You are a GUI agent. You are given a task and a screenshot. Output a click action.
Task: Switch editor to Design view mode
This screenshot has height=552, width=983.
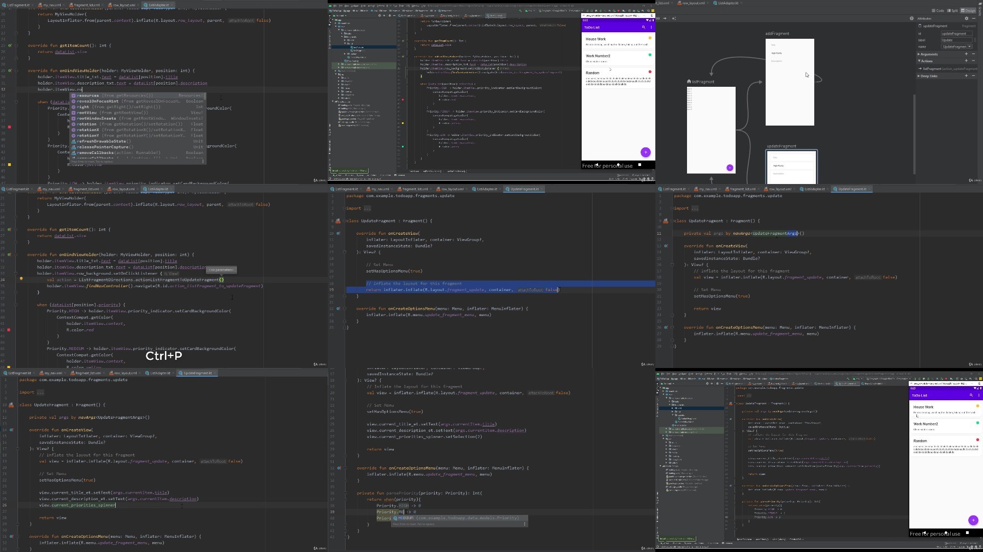pos(968,10)
